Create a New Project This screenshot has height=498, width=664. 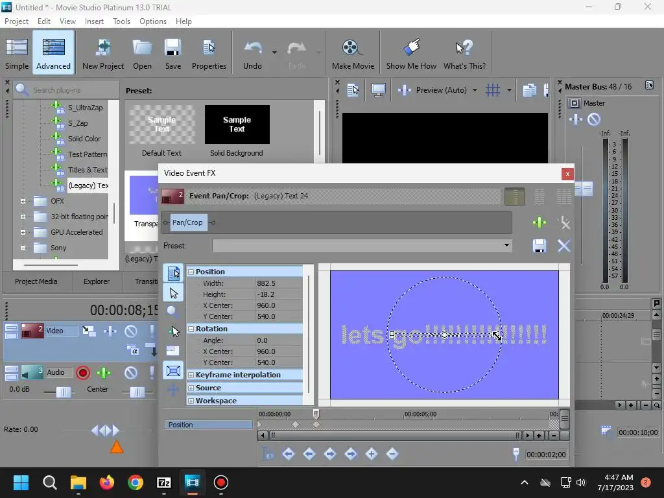tap(103, 54)
